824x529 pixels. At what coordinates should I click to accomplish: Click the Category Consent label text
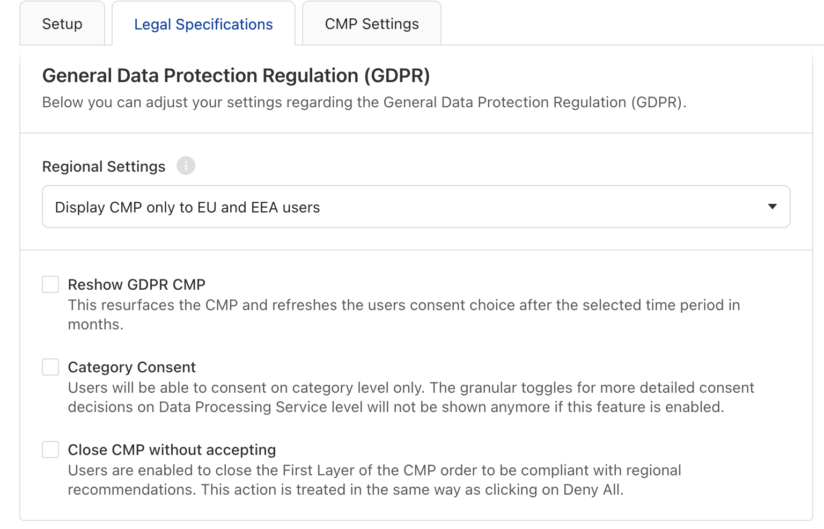pyautogui.click(x=132, y=367)
